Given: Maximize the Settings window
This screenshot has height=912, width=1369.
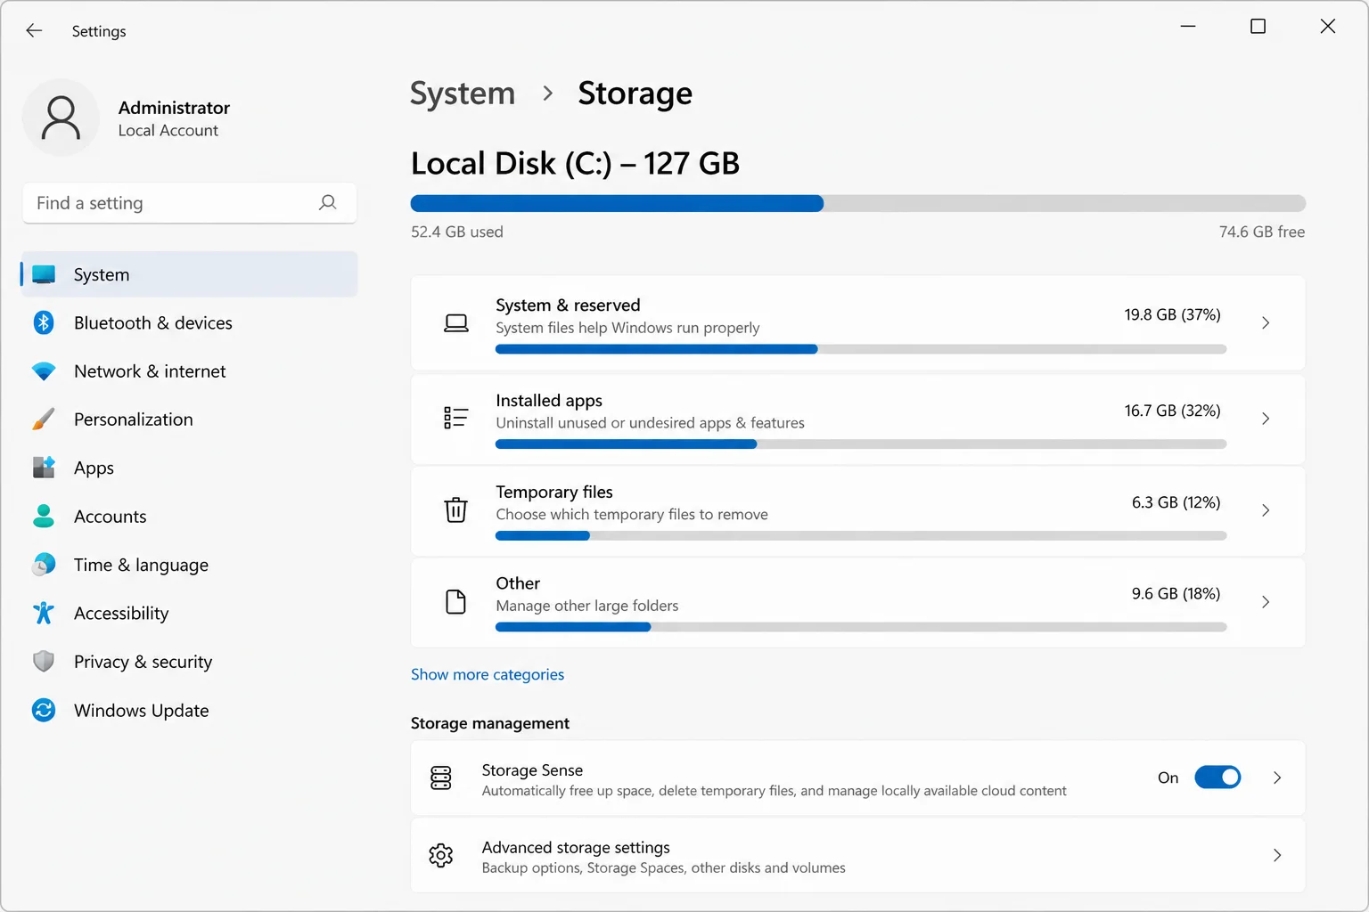Looking at the screenshot, I should click(1258, 27).
